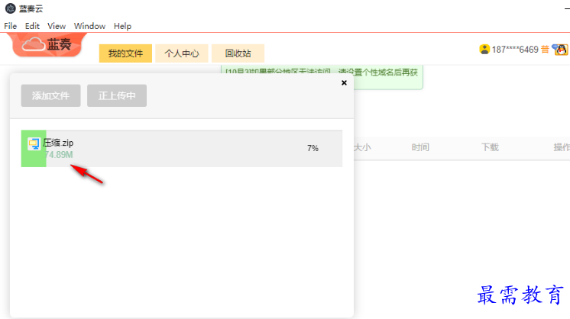
Task: Click the 压缩.zip upload progress bar
Action: click(x=182, y=148)
